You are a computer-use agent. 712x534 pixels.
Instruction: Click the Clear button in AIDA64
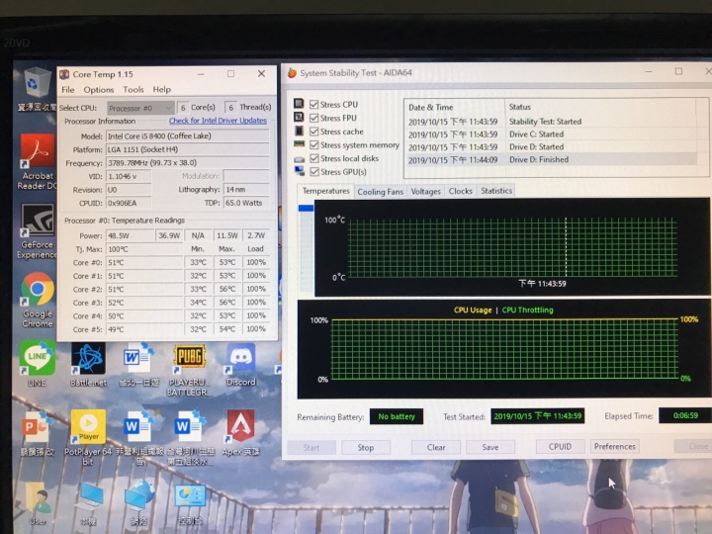click(436, 447)
